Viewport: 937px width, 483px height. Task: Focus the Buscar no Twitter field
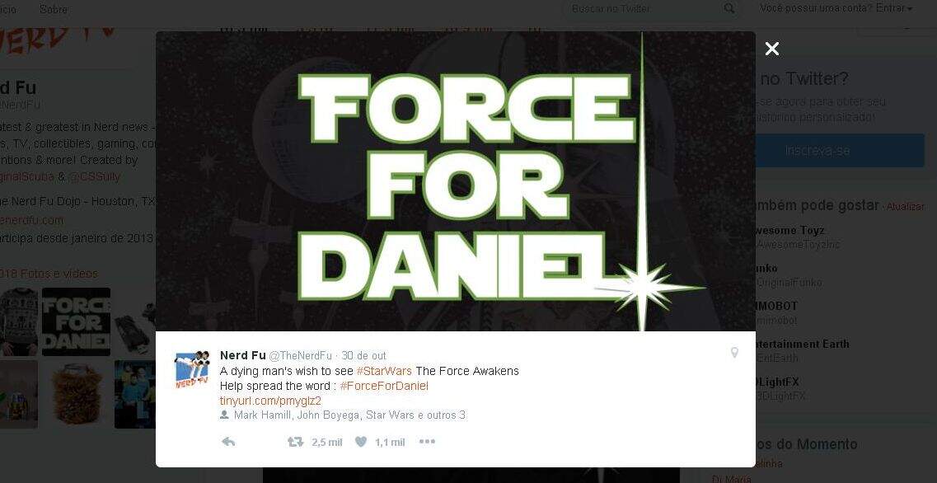point(645,9)
